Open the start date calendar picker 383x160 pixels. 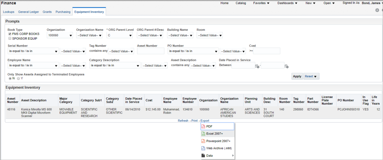(x=257, y=66)
